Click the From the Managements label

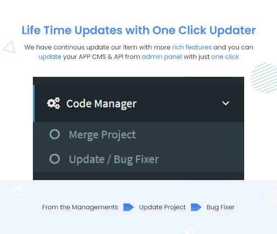click(x=80, y=207)
